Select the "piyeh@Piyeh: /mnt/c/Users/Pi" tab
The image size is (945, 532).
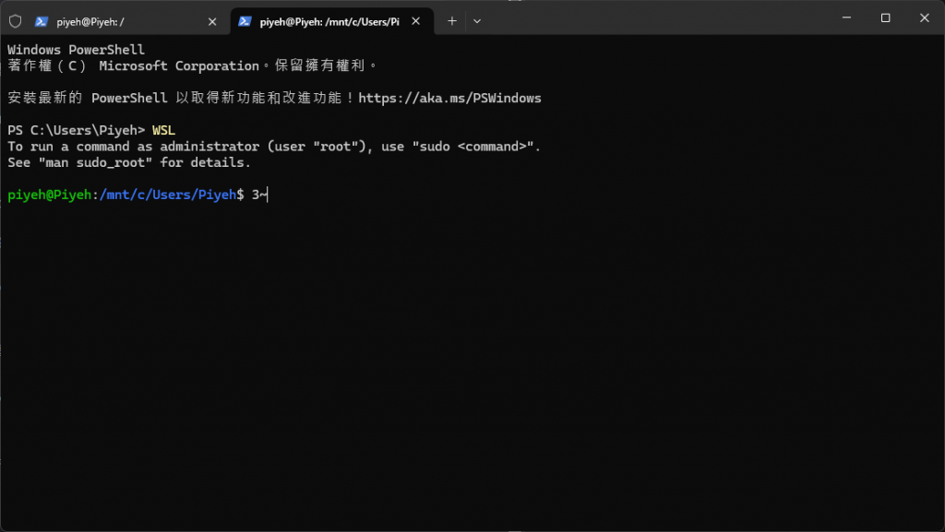pyautogui.click(x=331, y=21)
